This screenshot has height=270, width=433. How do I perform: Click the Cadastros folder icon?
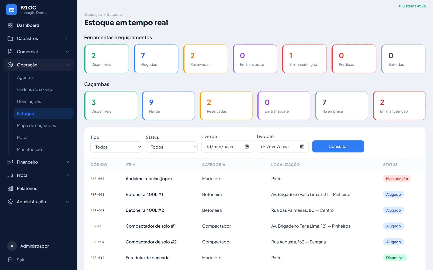point(10,38)
